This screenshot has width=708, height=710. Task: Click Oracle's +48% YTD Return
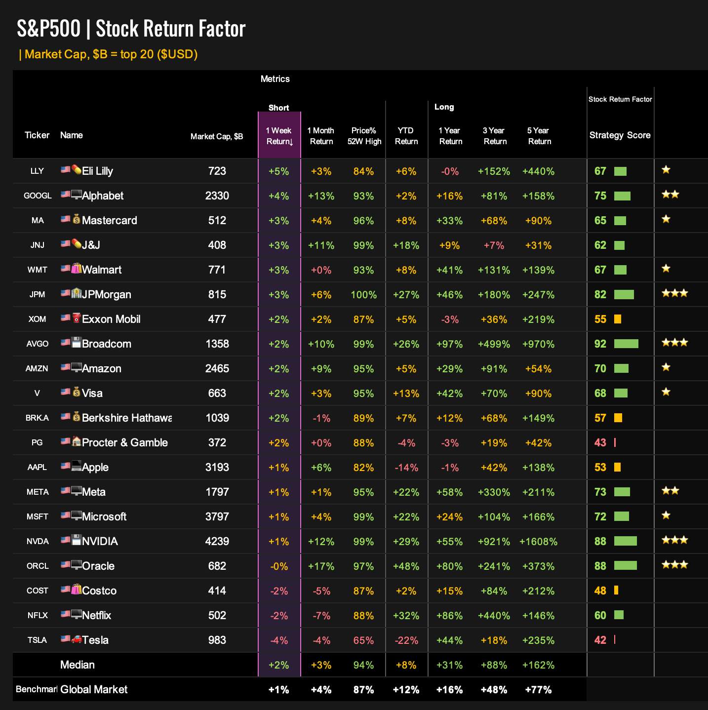coord(406,566)
